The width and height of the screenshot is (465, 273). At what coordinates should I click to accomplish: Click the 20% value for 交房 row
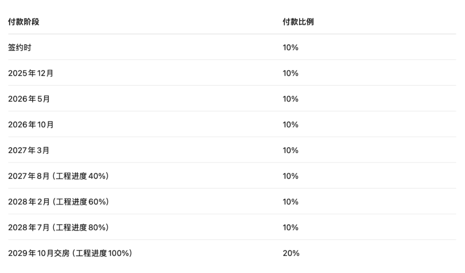291,253
